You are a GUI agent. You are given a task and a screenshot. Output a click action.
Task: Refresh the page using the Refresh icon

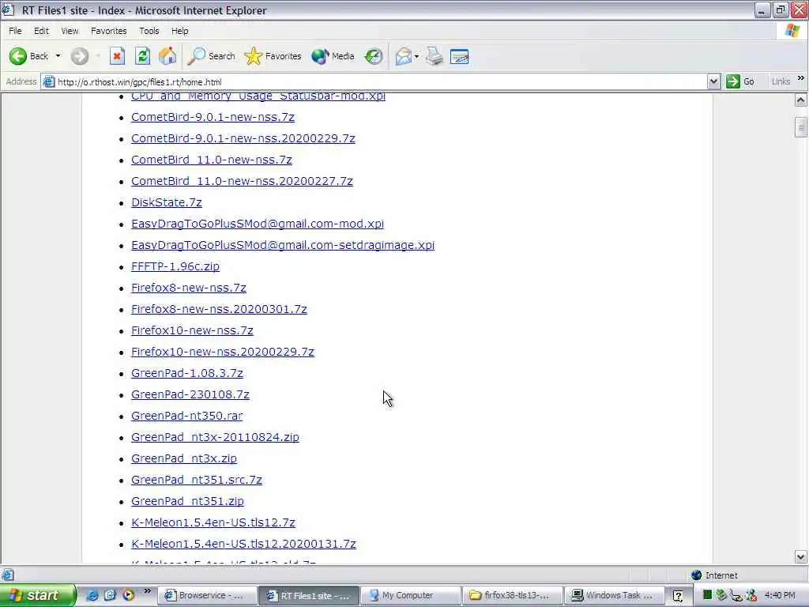pos(142,56)
